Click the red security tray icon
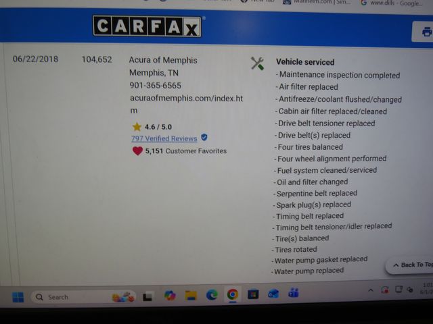 (384, 290)
